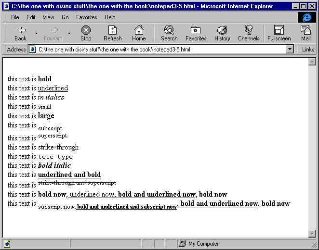Click "subscript now," text in last line
The image size is (319, 250).
(57, 207)
